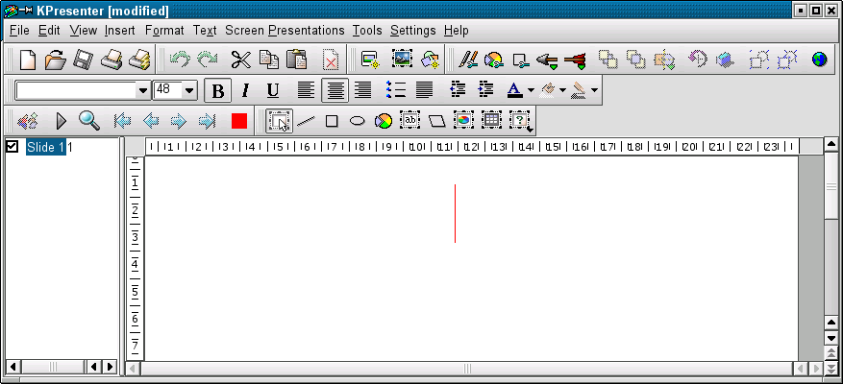This screenshot has height=384, width=843.
Task: Toggle bold formatting
Action: 218,90
